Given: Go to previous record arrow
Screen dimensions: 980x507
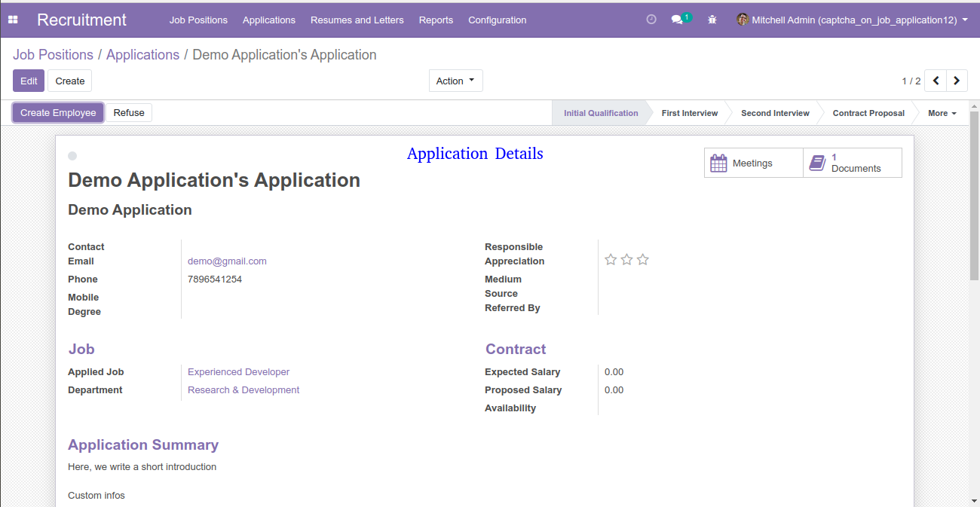Looking at the screenshot, I should click(x=936, y=81).
